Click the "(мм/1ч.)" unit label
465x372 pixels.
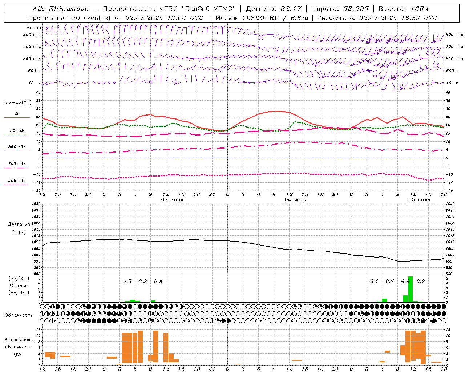coord(19,292)
